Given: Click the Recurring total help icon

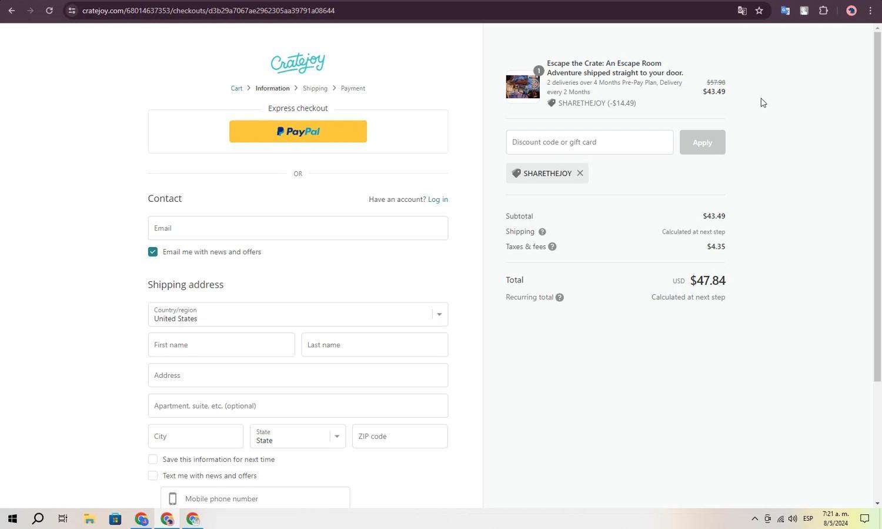Looking at the screenshot, I should pos(560,298).
